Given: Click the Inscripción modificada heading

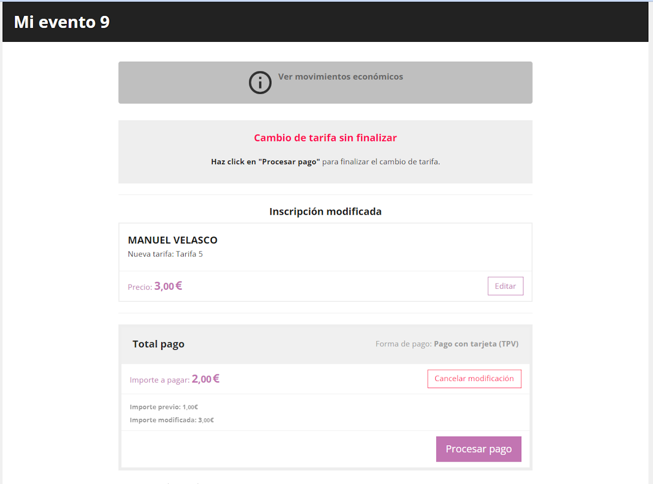Looking at the screenshot, I should pos(325,211).
